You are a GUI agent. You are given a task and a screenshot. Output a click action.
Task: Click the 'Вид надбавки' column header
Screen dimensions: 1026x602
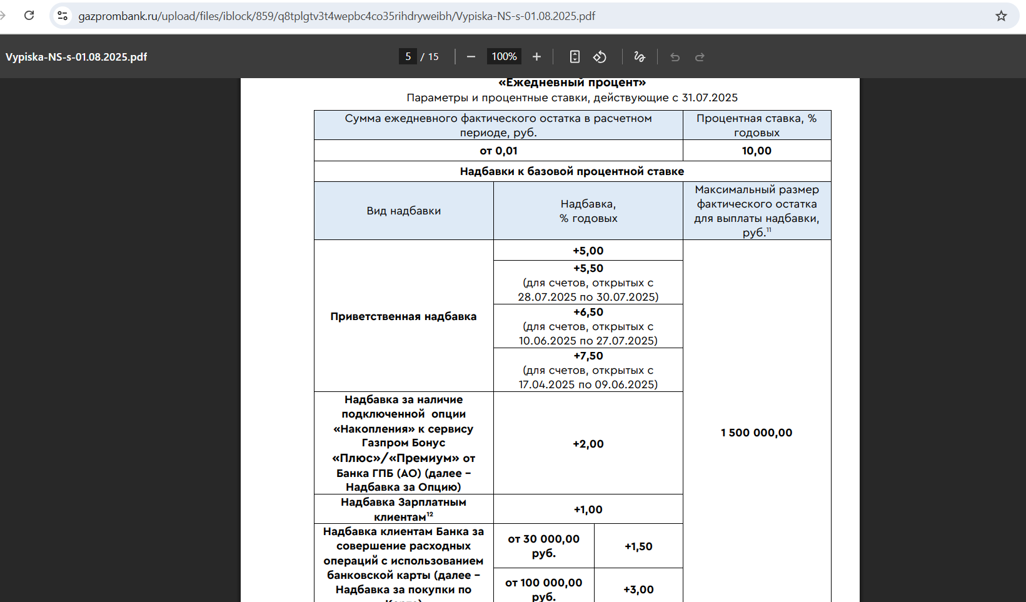pyautogui.click(x=404, y=211)
